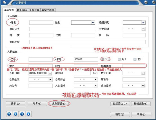Click the 继续添加 button
The width and height of the screenshot is (156, 120).
pos(120,104)
